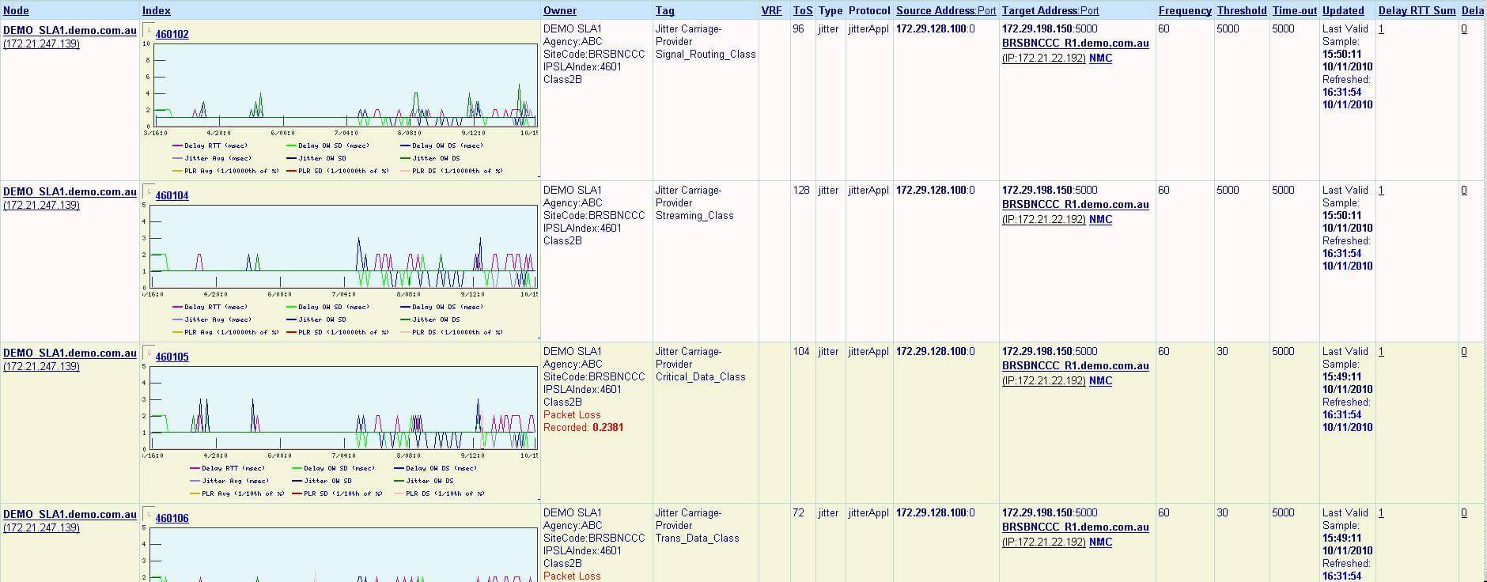Image resolution: width=1487 pixels, height=582 pixels.
Task: Click the Source Address:Port header
Action: point(946,10)
